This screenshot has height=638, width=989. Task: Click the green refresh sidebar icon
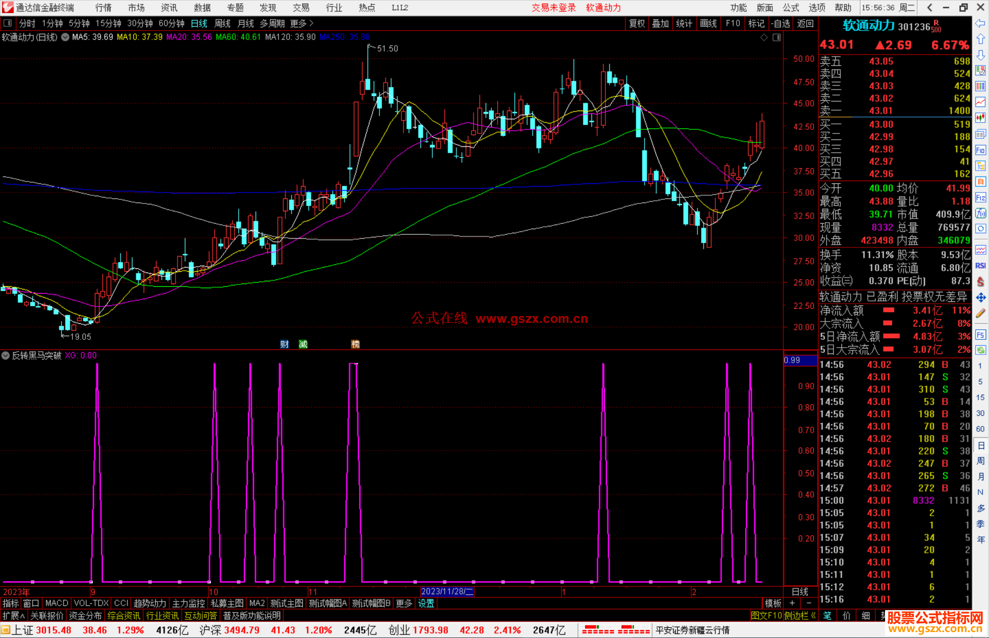(x=980, y=350)
